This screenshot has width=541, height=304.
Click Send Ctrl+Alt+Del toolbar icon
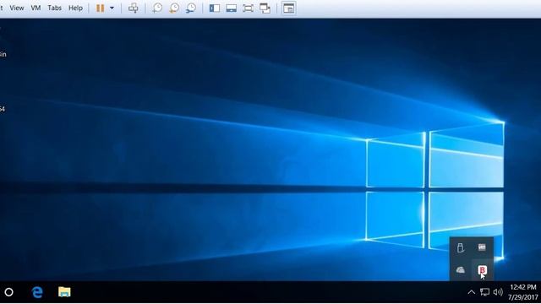[x=134, y=8]
